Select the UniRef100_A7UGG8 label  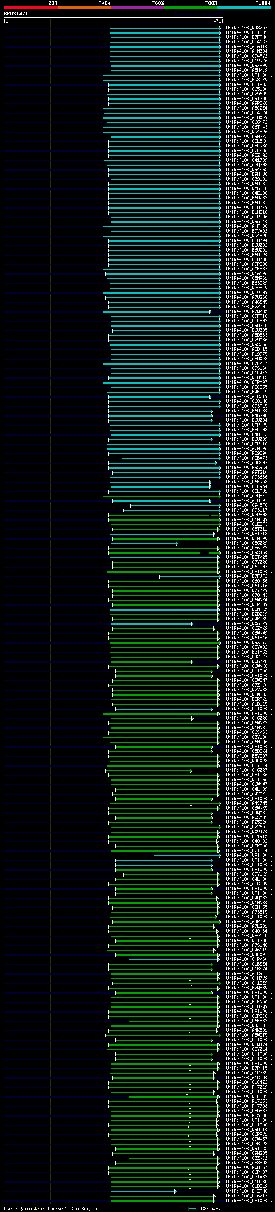click(x=246, y=298)
